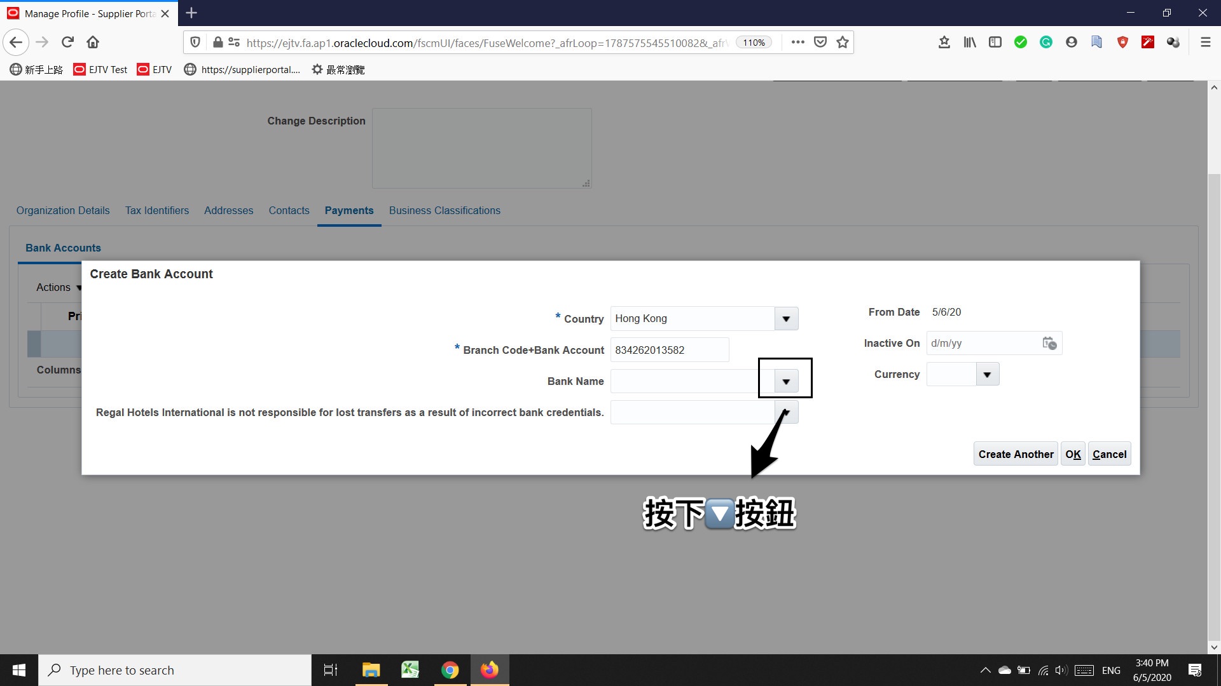
Task: Focus the Bank Name input field
Action: click(693, 382)
